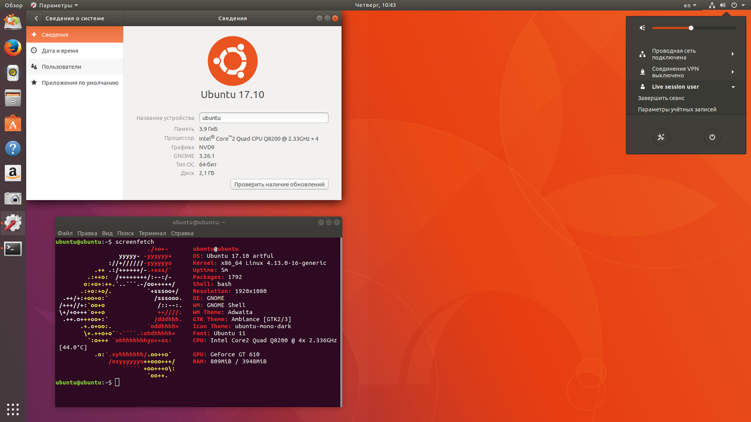Open the Amazon launcher in the dock
The height and width of the screenshot is (422, 751).
click(x=13, y=173)
